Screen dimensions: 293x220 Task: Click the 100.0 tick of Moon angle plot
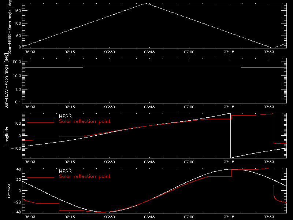(x=16, y=62)
